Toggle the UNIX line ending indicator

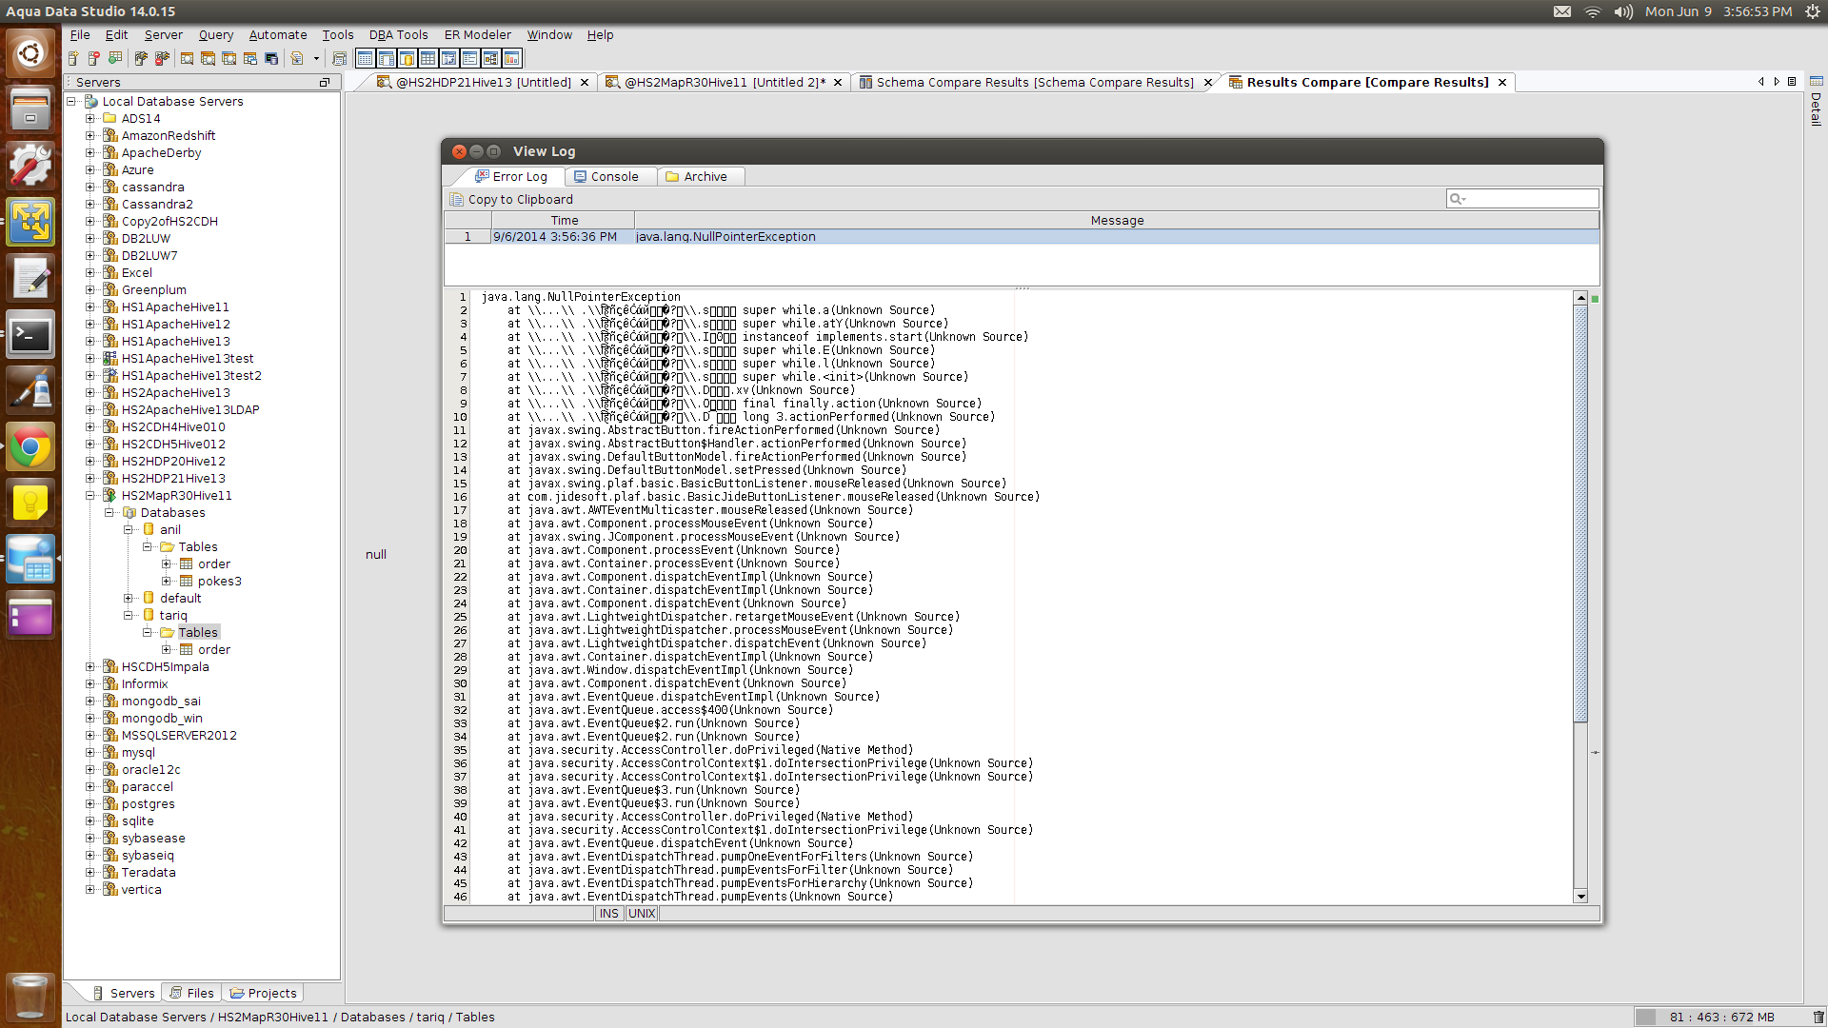[642, 914]
